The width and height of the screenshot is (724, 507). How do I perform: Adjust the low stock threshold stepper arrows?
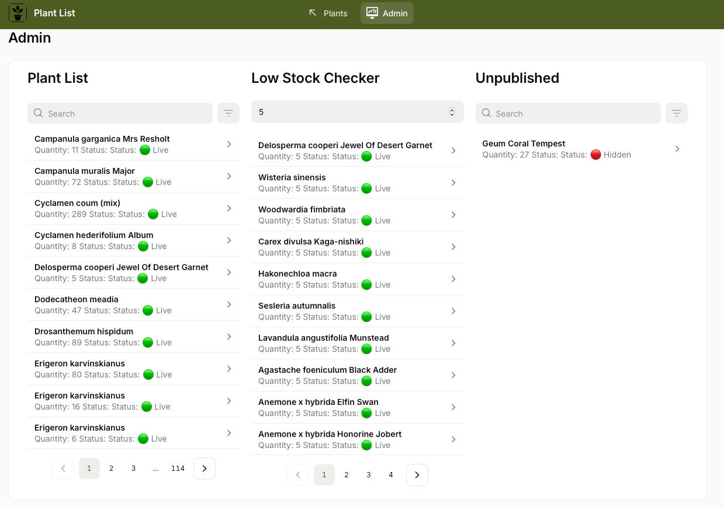click(x=452, y=112)
